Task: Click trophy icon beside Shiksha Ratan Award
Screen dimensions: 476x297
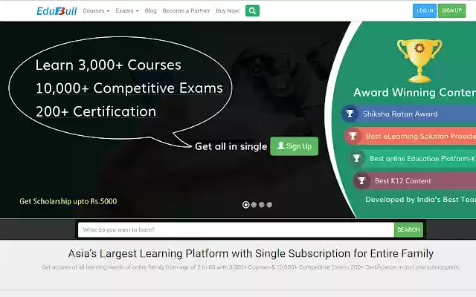Action: [350, 114]
